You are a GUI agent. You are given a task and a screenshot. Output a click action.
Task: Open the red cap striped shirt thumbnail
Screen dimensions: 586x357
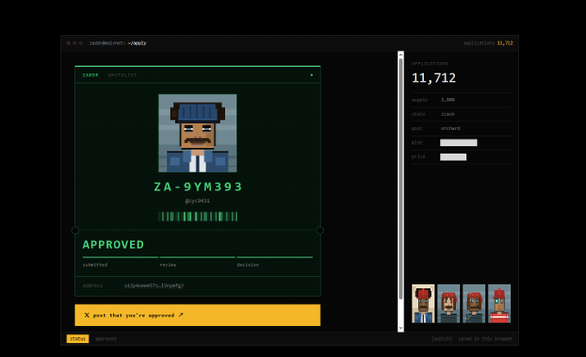tap(499, 304)
